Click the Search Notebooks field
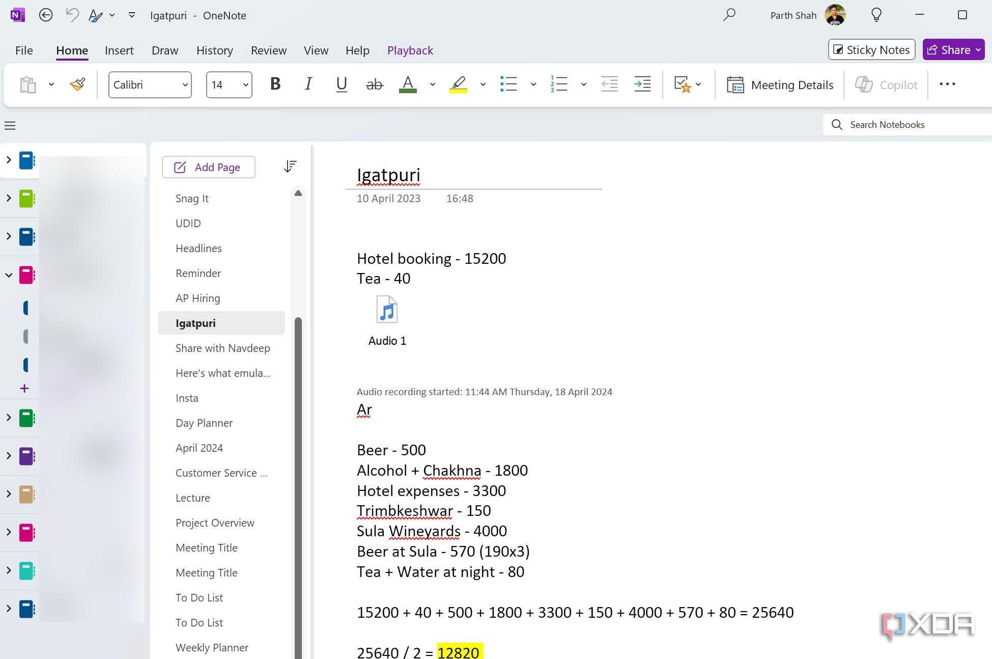Viewport: 992px width, 659px height. pyautogui.click(x=908, y=125)
